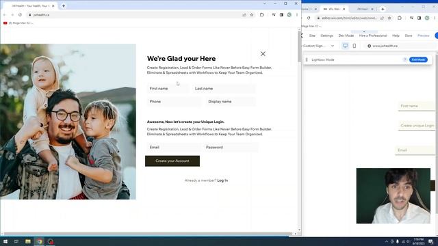Close the signup lightbox with the X icon
Image resolution: width=438 pixels, height=246 pixels.
[x=263, y=54]
